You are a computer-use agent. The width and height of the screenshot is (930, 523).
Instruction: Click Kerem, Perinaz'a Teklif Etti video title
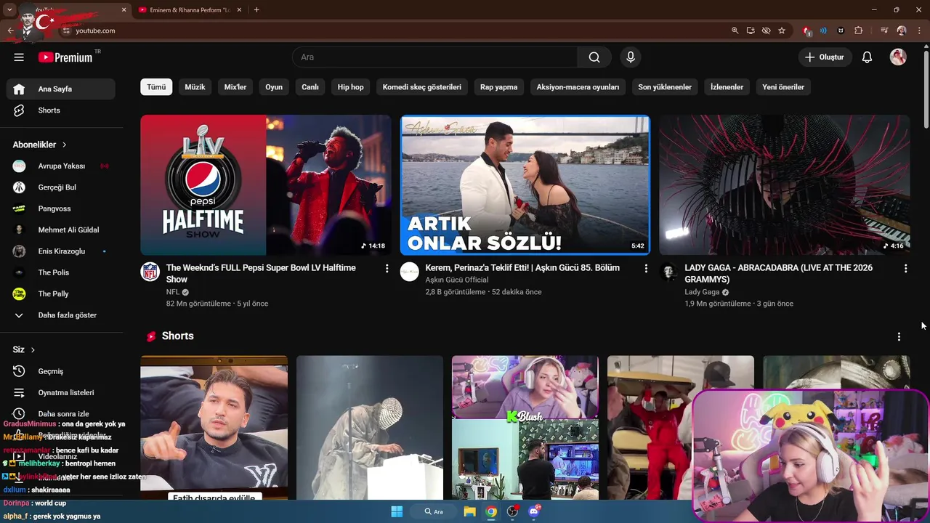(x=522, y=268)
